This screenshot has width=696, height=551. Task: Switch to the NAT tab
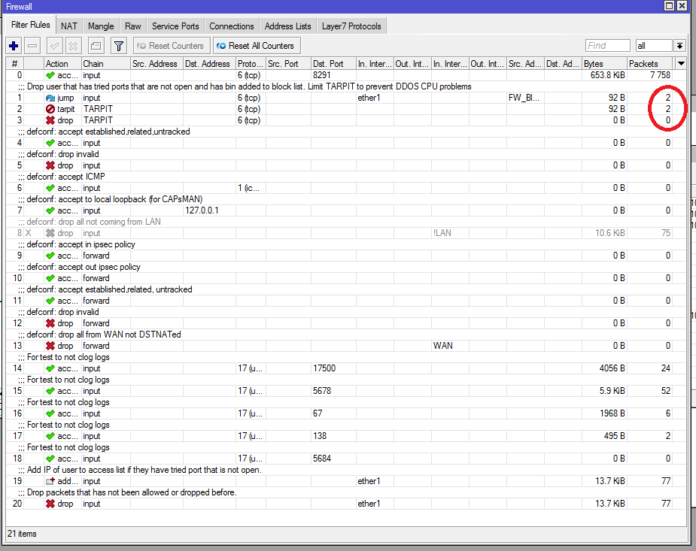tap(68, 26)
